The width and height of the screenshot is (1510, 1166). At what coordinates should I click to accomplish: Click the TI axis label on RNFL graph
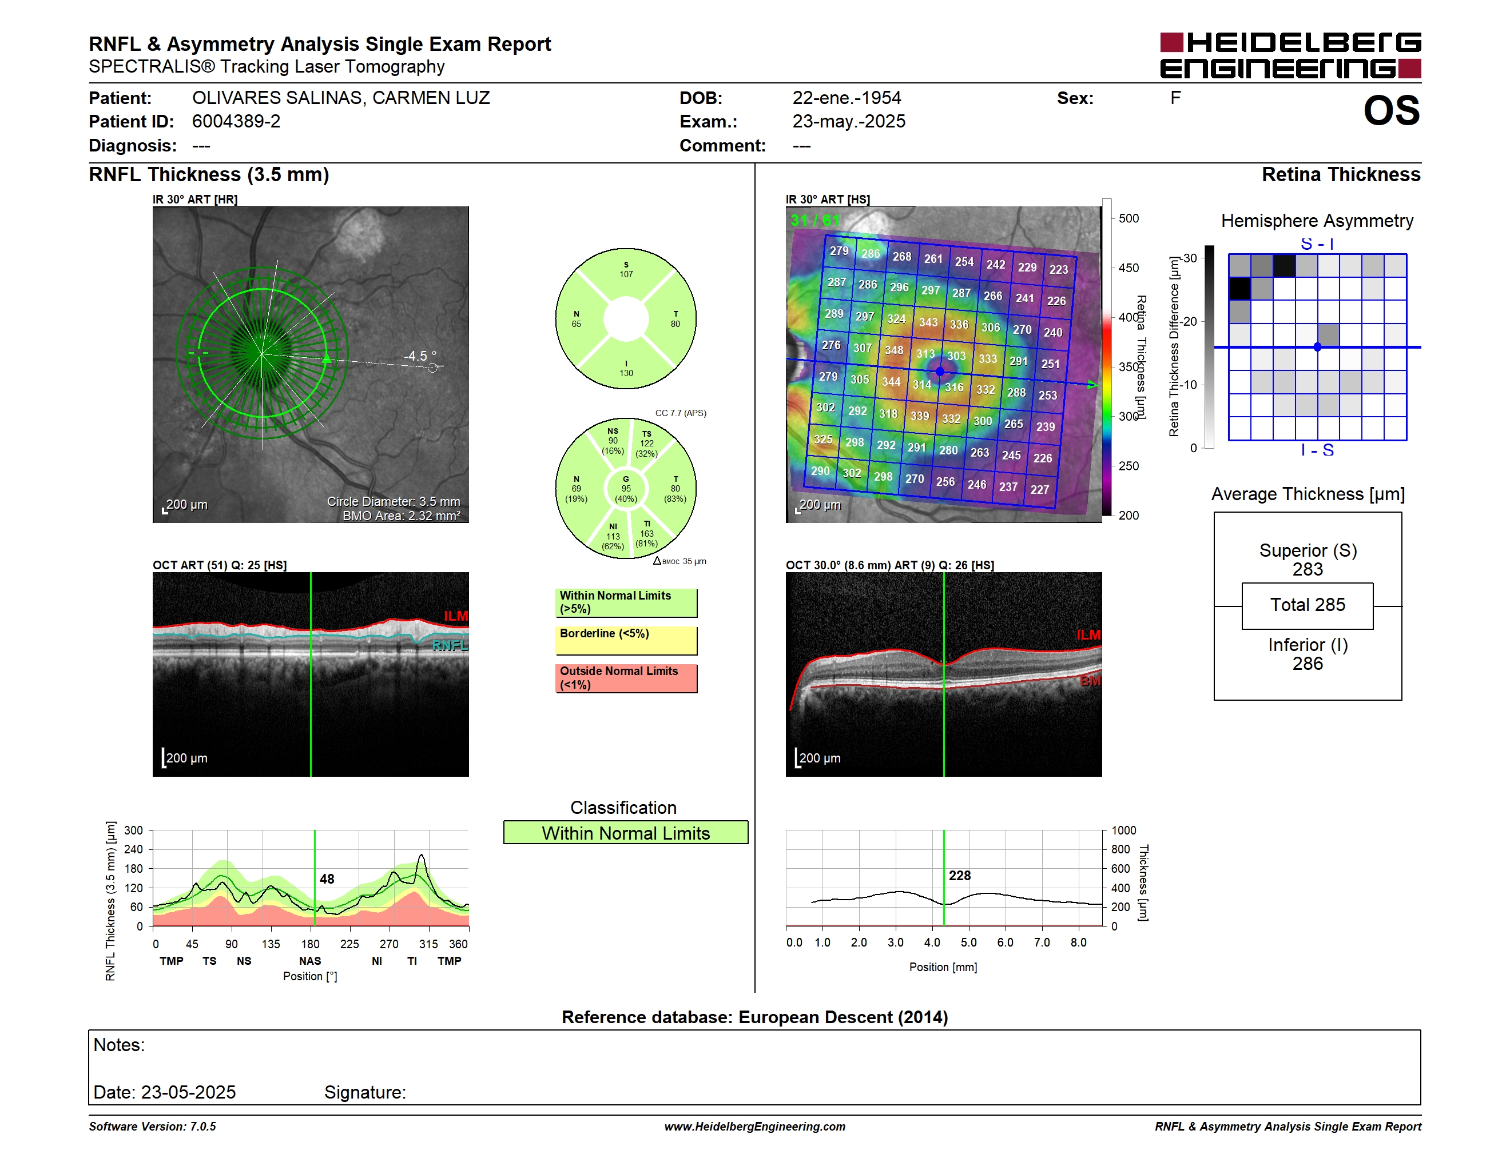(412, 961)
